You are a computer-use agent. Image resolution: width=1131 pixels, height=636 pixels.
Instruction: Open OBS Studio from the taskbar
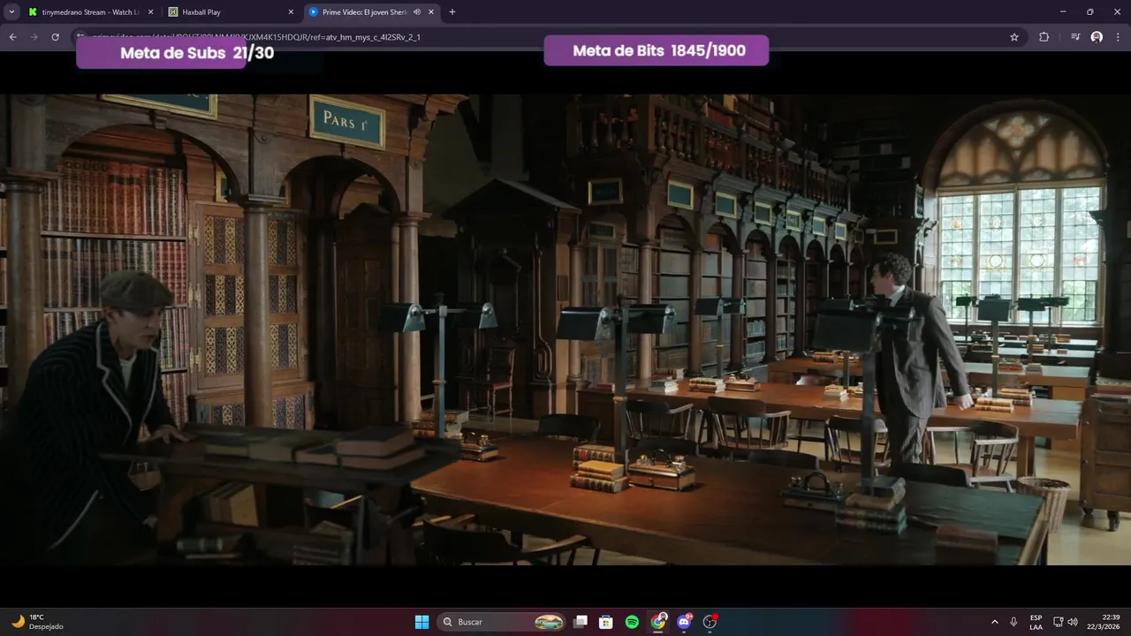(x=710, y=622)
